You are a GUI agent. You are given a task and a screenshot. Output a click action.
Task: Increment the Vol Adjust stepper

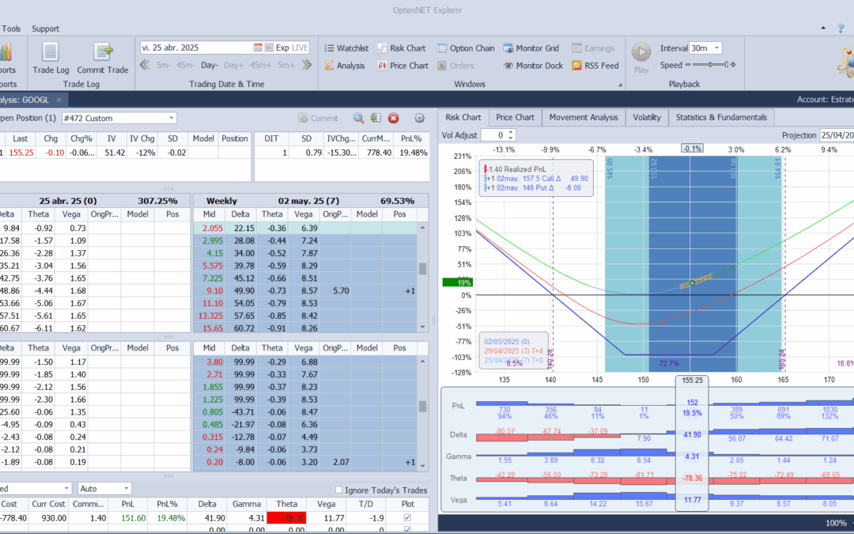point(511,132)
